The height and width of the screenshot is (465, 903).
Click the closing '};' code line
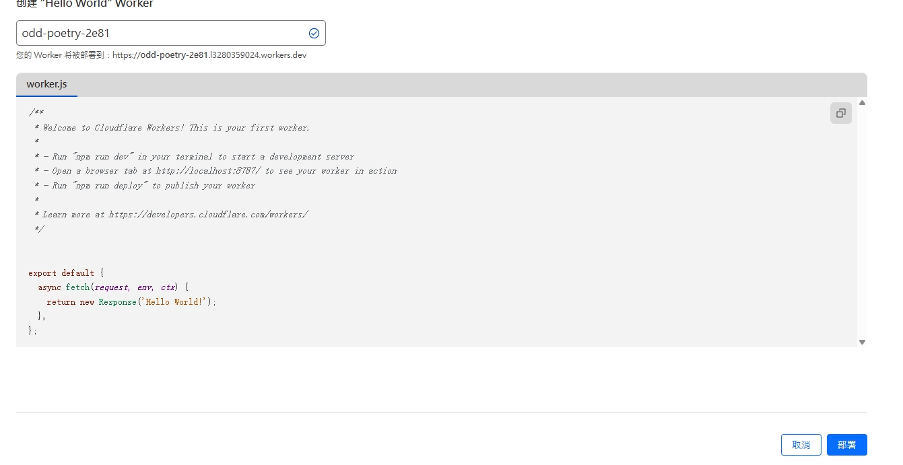[x=33, y=331]
